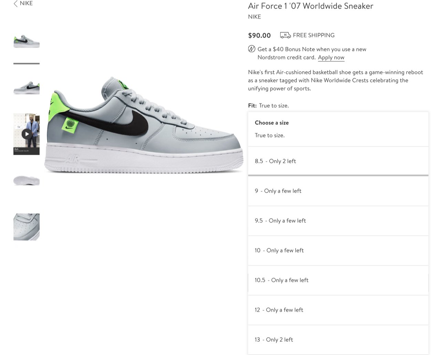Screen dimensions: 442x355
Task: Pick size 10 in size list
Action: (x=338, y=250)
